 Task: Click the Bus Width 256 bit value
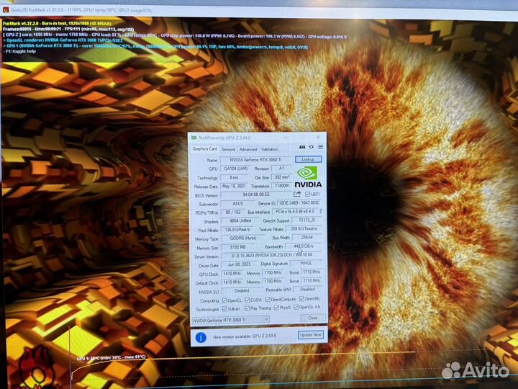click(307, 237)
